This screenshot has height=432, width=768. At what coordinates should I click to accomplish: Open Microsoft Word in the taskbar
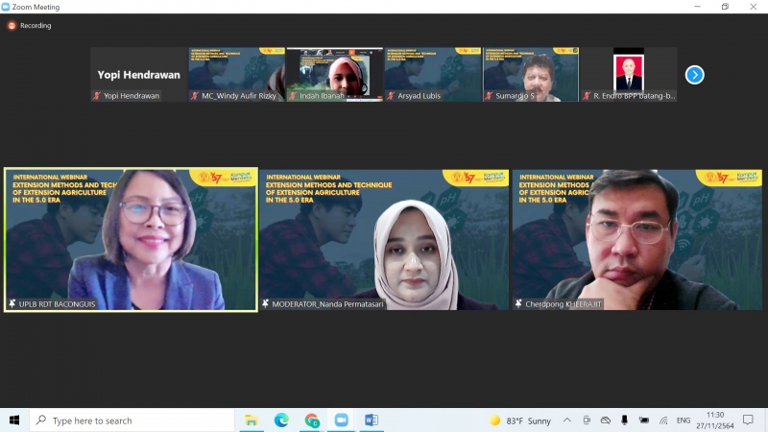tap(371, 420)
